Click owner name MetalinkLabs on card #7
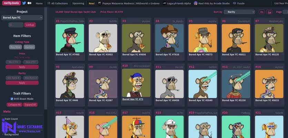Image resolution: width=288 pixels, height=138 pixels. [276, 21]
